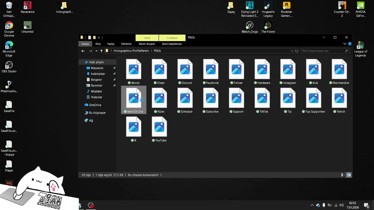374x210 pixels.
Task: Select the About image file
Action: click(134, 72)
